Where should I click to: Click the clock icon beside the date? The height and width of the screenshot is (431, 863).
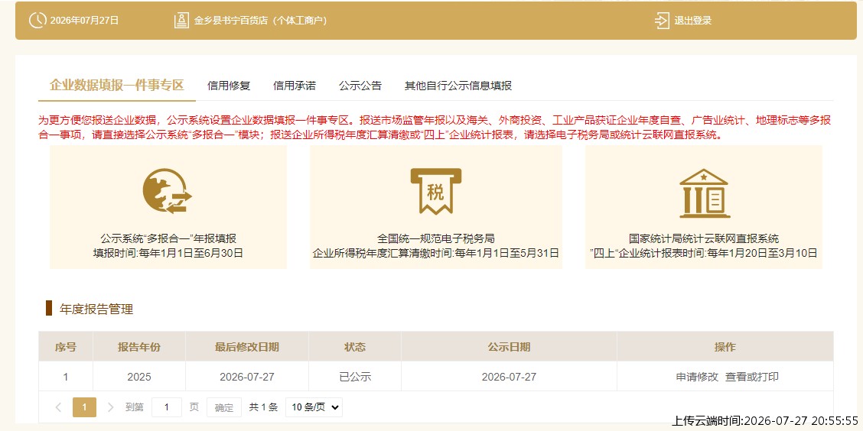click(x=37, y=21)
